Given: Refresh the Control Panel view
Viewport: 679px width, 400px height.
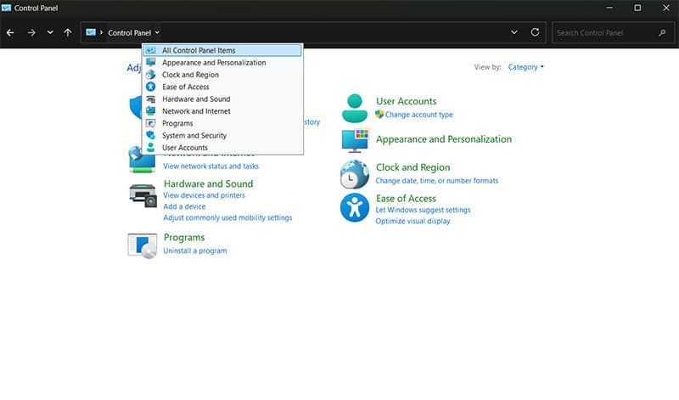Looking at the screenshot, I should pos(535,32).
